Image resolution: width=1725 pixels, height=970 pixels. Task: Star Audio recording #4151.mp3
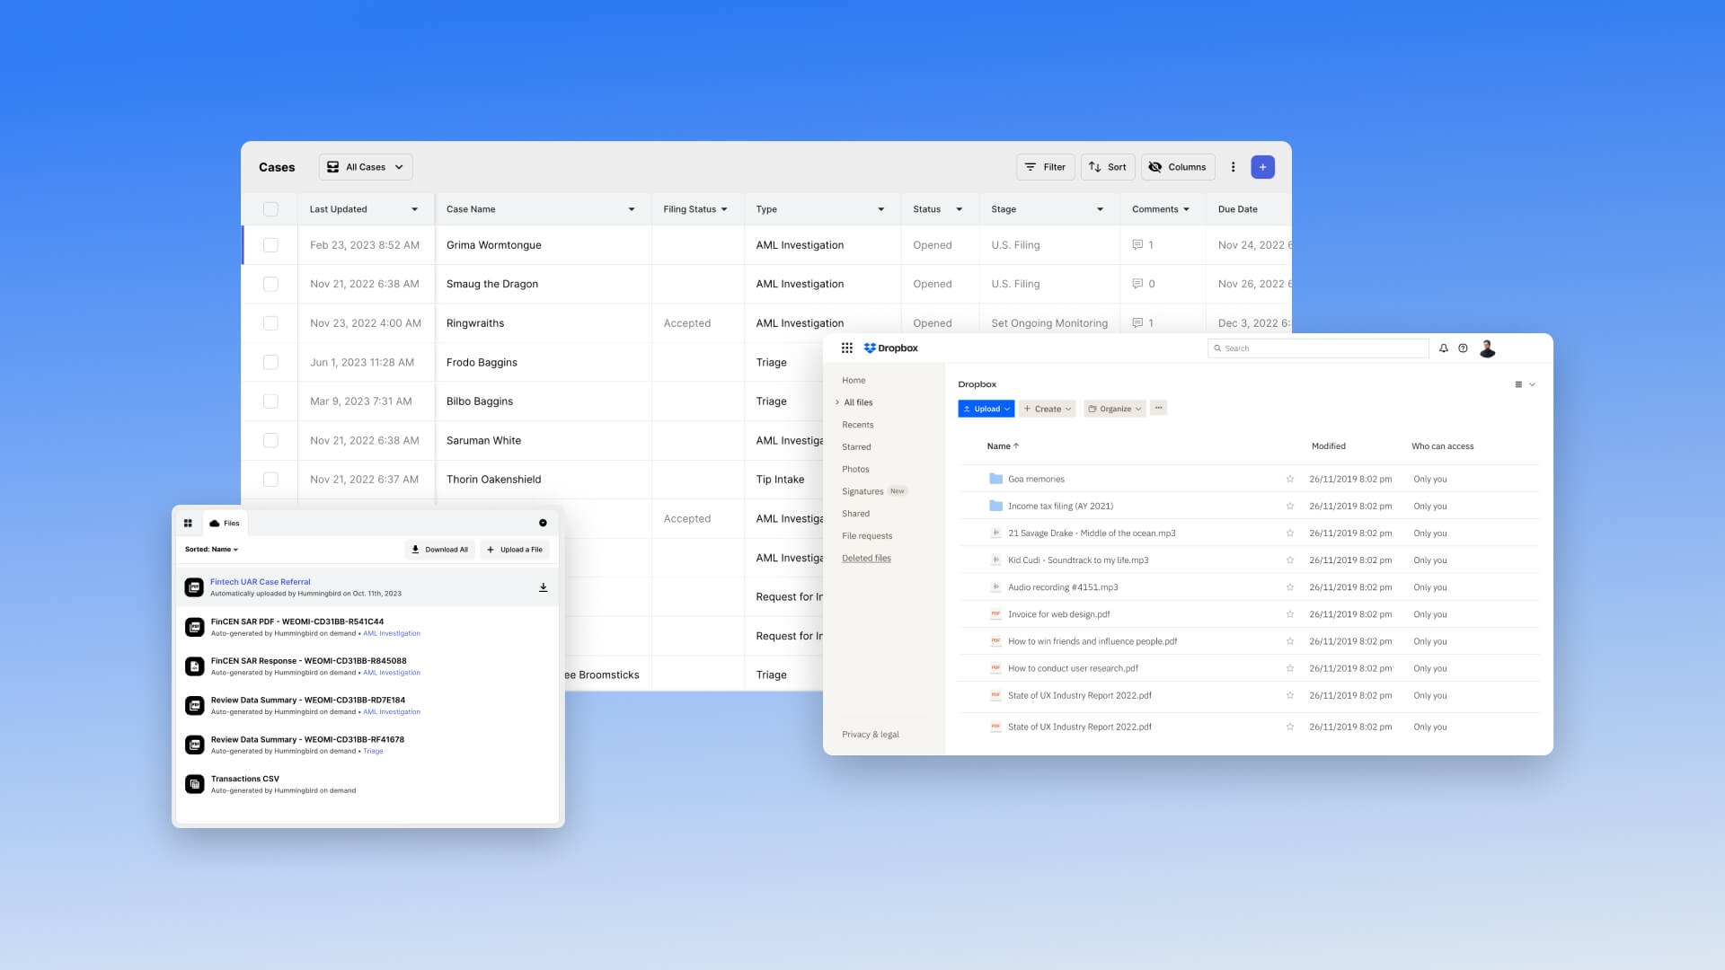1289,587
